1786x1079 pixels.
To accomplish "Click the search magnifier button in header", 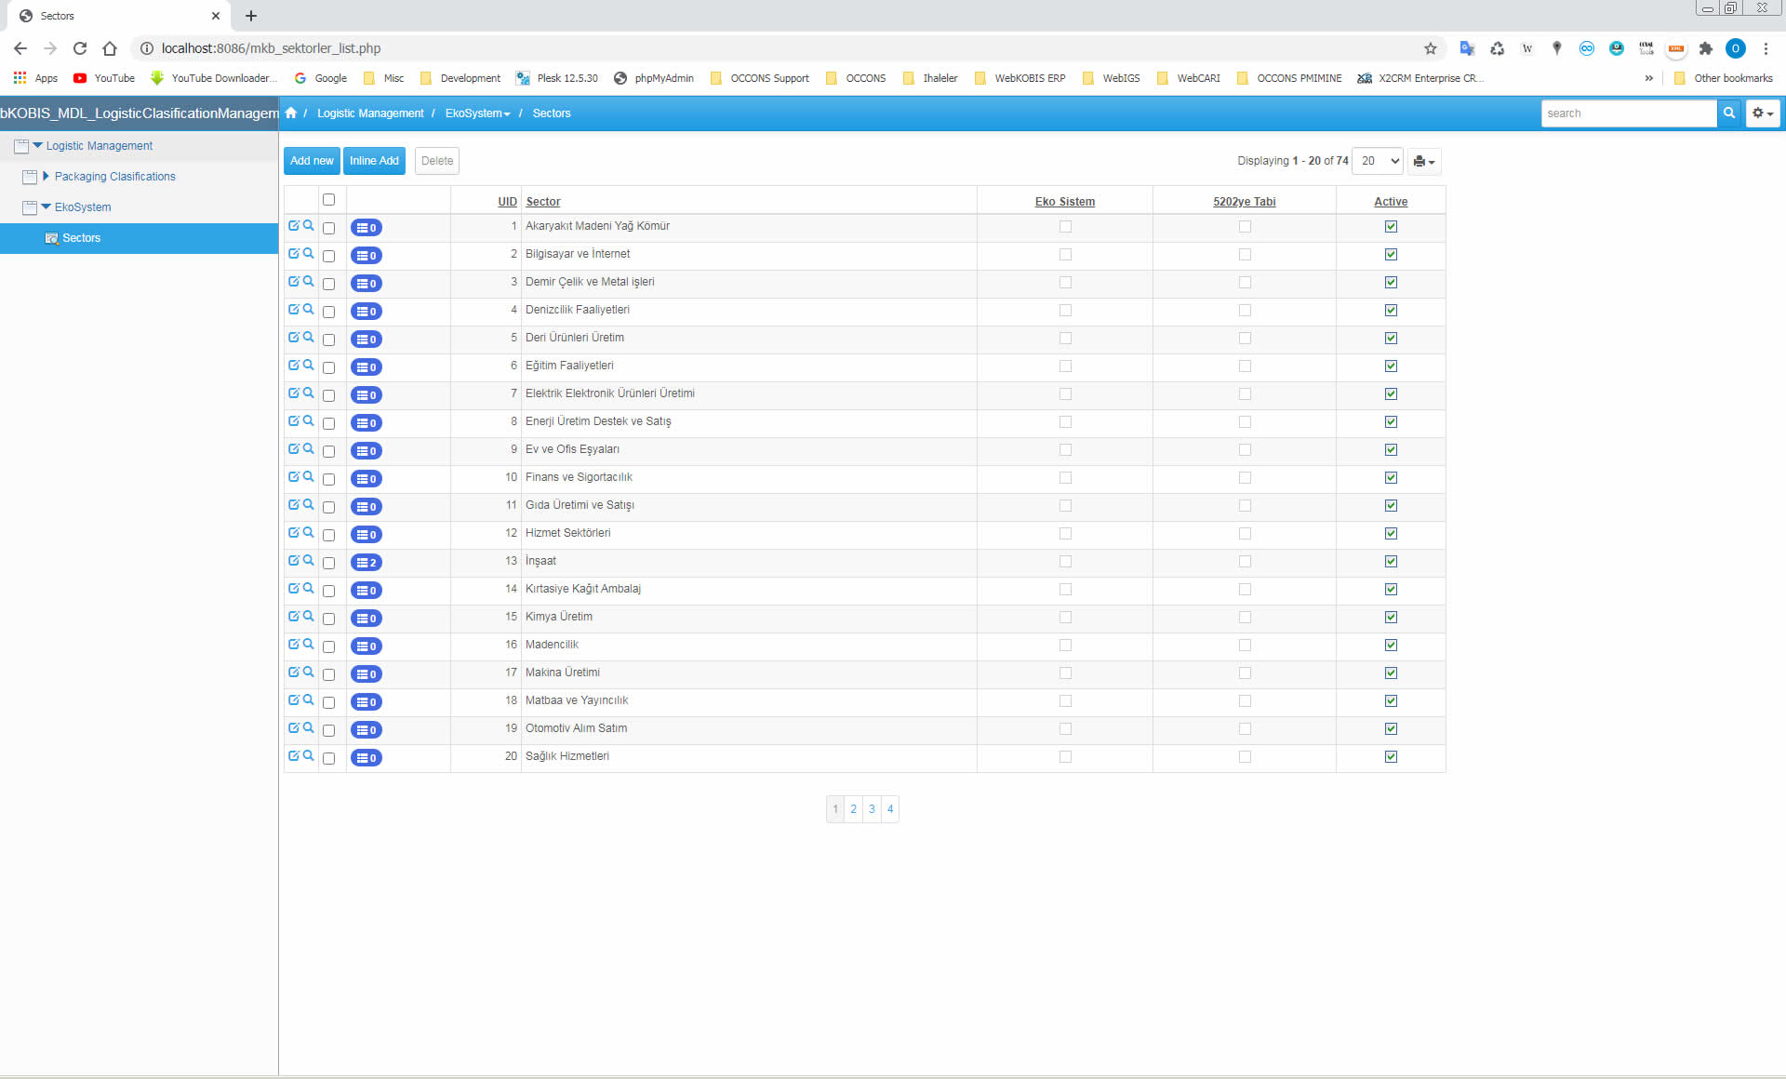I will click(1728, 113).
